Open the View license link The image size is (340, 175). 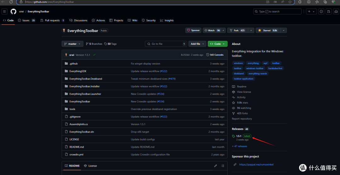[x=244, y=92]
